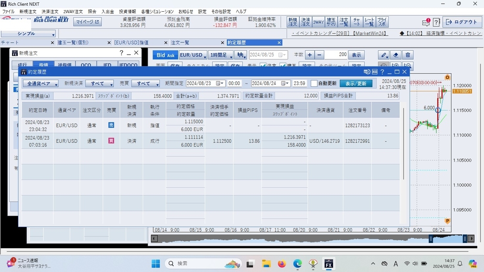Click the plus button next to 本数
The image size is (484, 272).
point(309,55)
